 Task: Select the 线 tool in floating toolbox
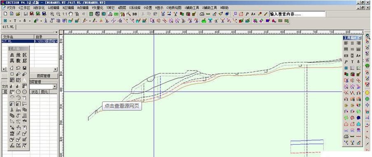18,55
